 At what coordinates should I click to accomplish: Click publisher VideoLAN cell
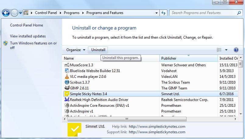click(170, 77)
